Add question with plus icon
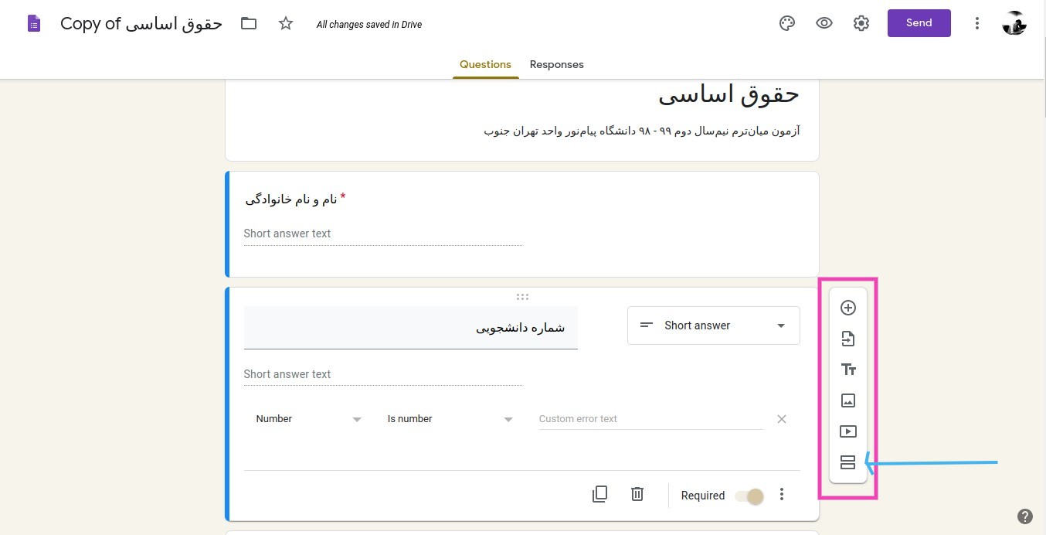The image size is (1046, 535). click(848, 308)
